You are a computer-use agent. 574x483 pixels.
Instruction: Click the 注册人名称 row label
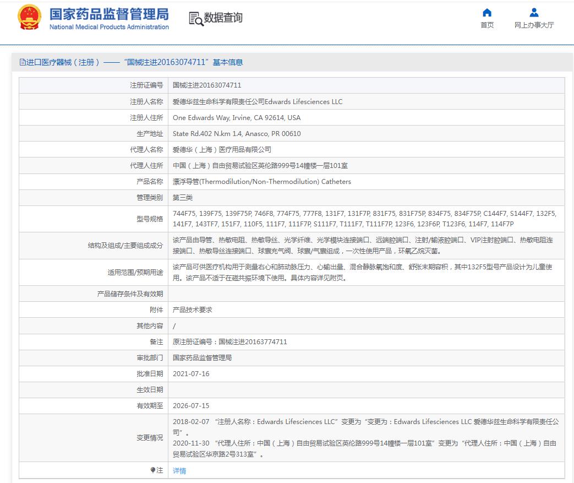coord(146,101)
